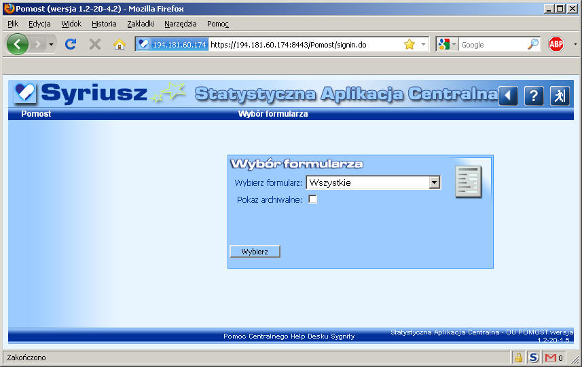This screenshot has width=582, height=367.
Task: Open the search engine selector dropdown
Action: pyautogui.click(x=447, y=45)
